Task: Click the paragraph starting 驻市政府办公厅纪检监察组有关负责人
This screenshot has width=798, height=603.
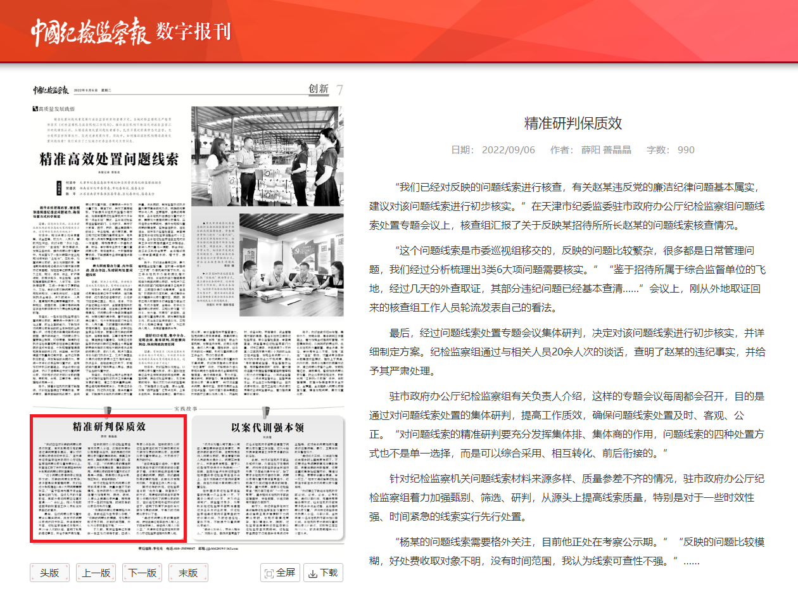Action: point(568,425)
